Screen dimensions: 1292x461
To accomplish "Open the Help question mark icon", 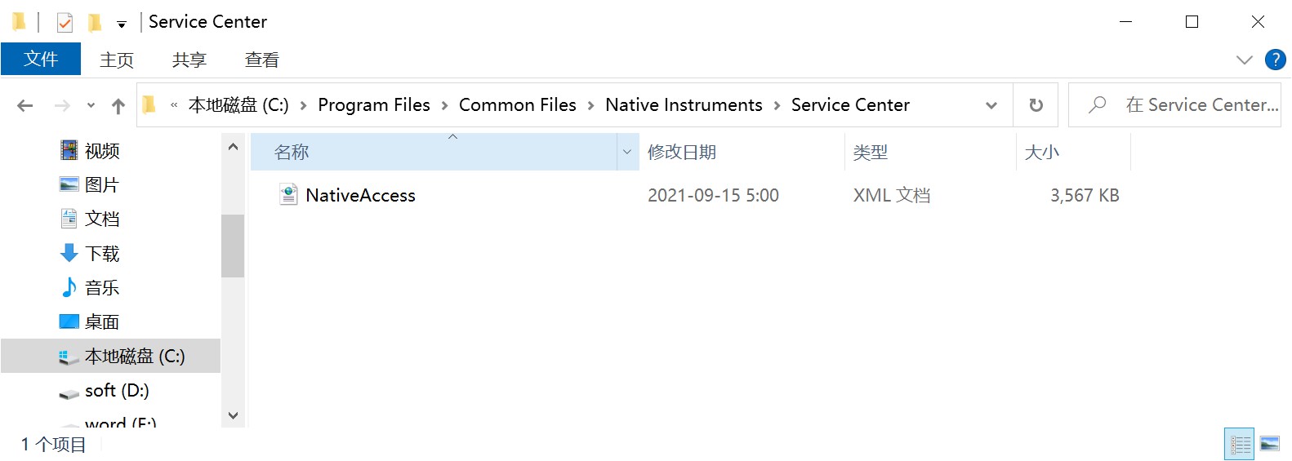I will 1275,60.
